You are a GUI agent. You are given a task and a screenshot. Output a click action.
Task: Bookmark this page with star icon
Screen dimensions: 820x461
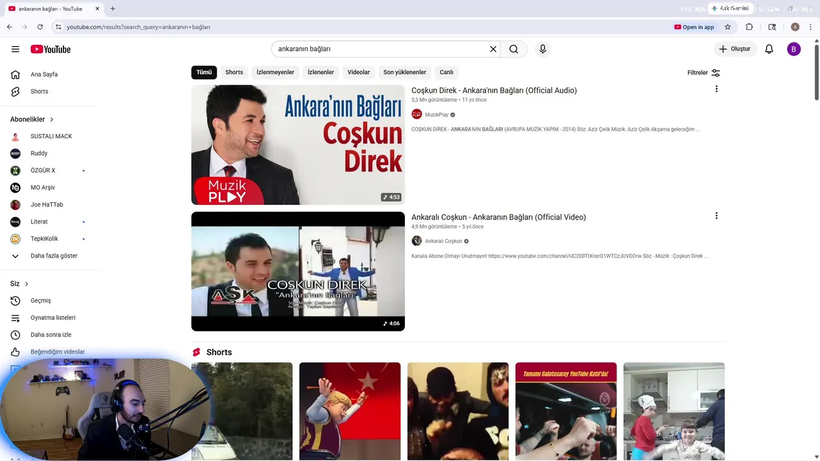pos(728,27)
